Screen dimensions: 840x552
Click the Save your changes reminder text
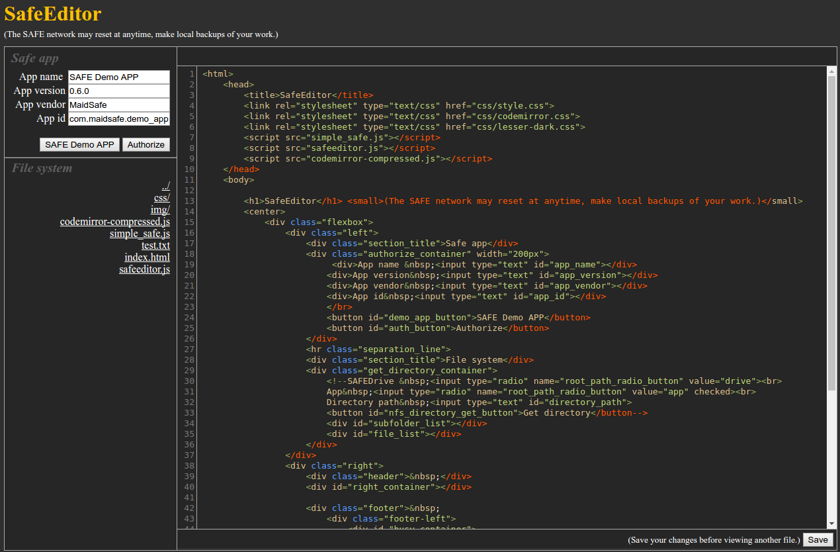click(714, 540)
